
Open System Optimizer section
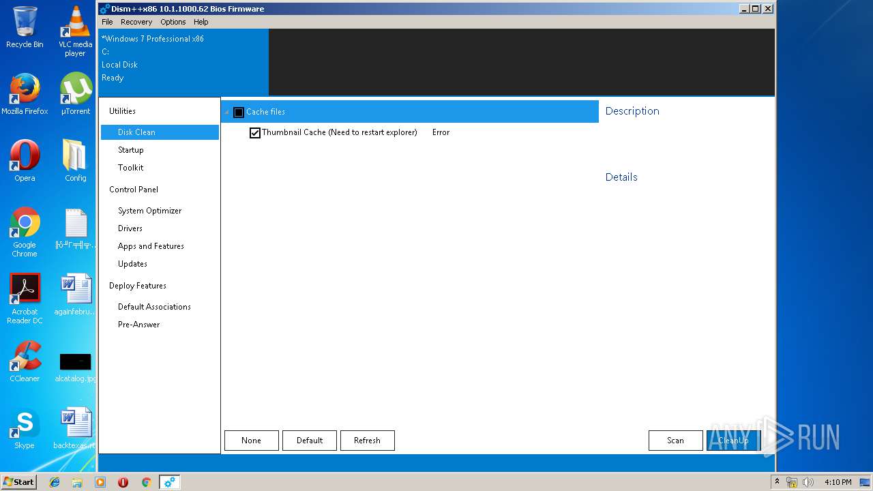coord(150,211)
